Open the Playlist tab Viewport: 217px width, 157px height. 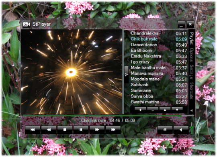192,39
